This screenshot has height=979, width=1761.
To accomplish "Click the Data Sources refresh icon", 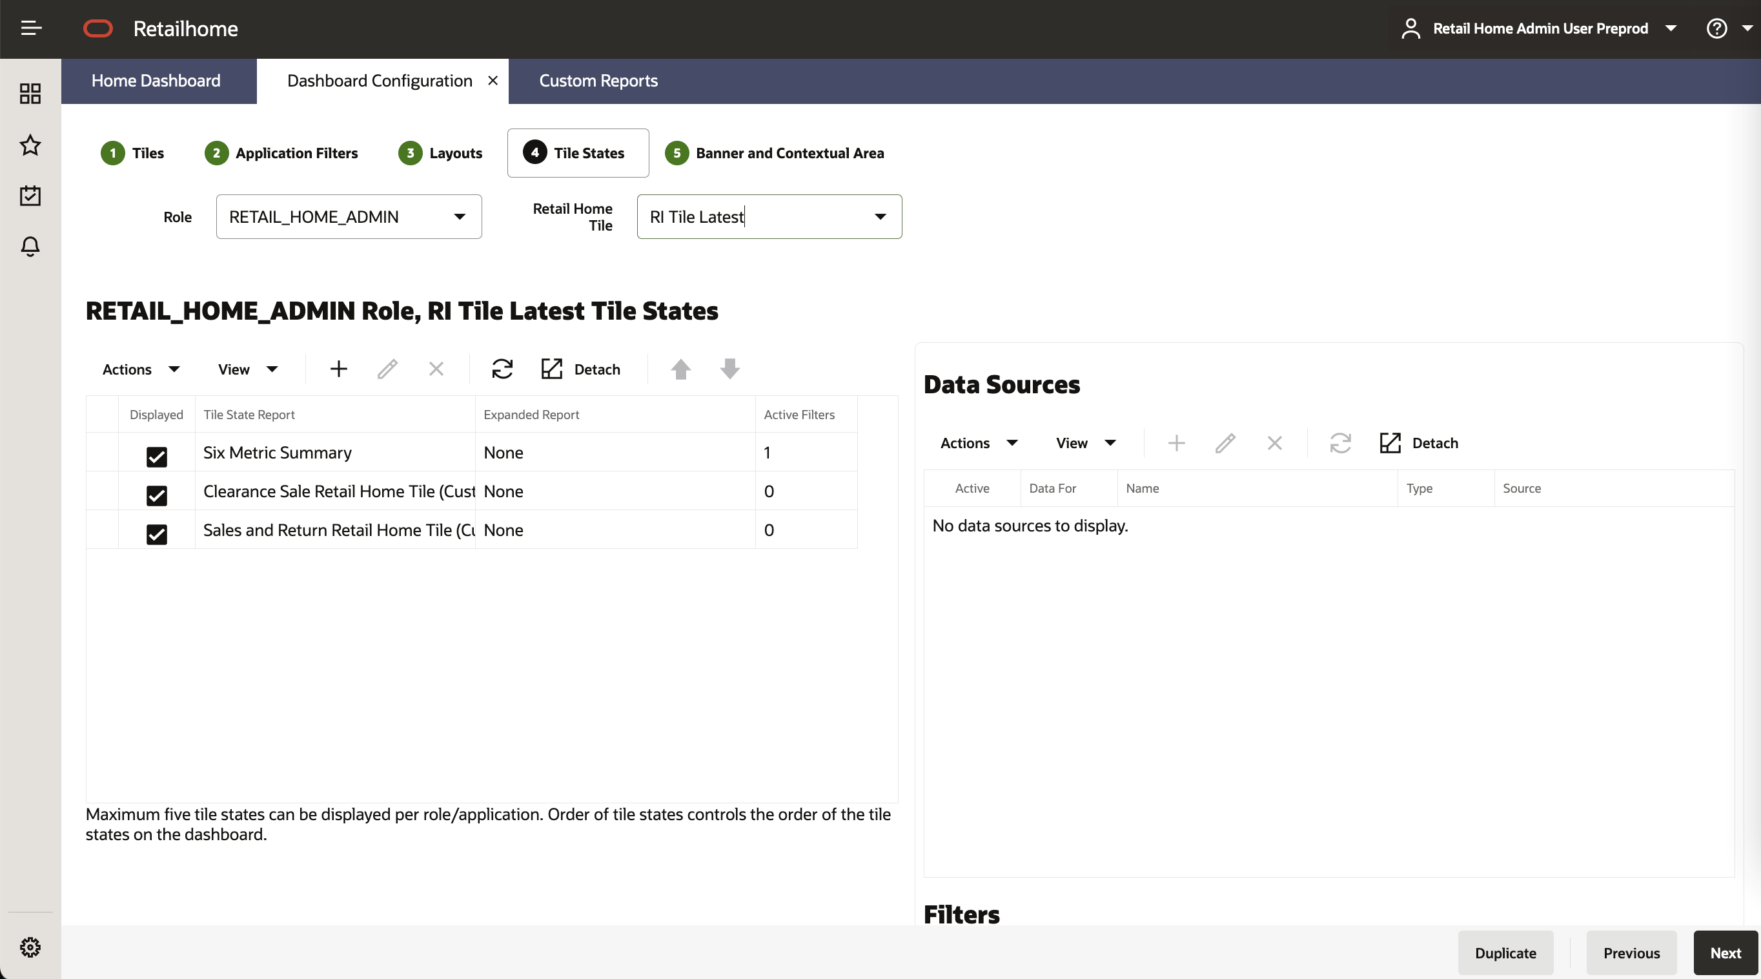I will tap(1341, 443).
